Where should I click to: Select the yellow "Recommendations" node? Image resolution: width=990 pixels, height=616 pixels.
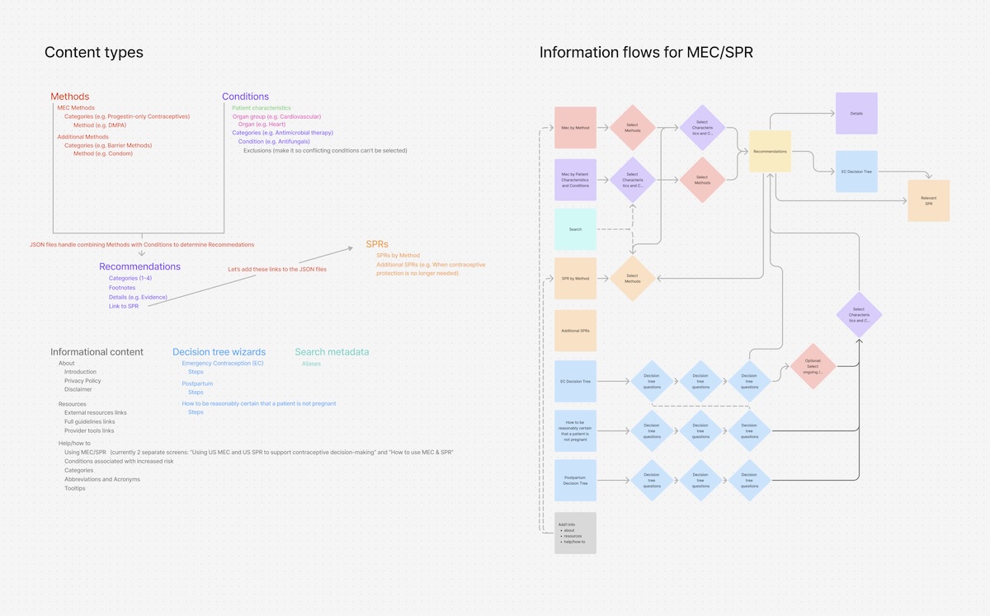pos(769,152)
